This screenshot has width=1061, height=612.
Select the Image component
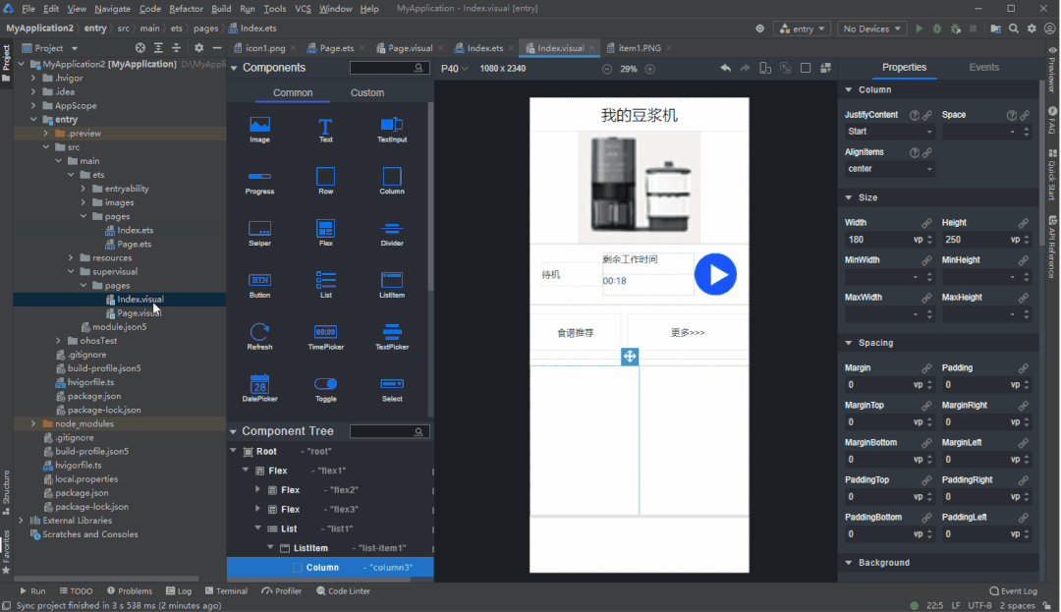tap(259, 129)
